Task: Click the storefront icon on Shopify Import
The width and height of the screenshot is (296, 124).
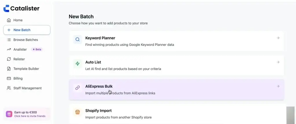Action: [x=77, y=112]
